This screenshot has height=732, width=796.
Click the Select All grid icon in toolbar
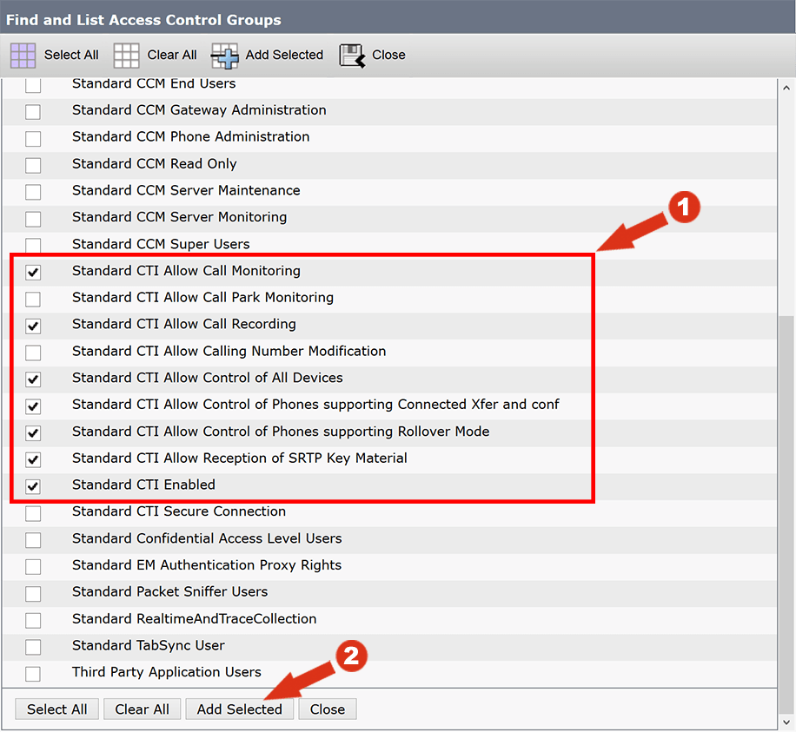(23, 56)
